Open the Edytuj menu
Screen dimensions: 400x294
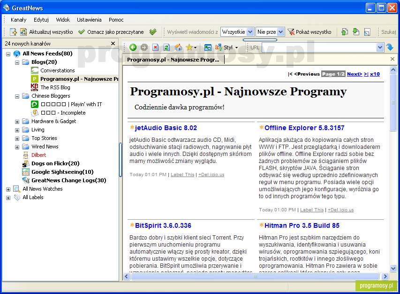41,20
